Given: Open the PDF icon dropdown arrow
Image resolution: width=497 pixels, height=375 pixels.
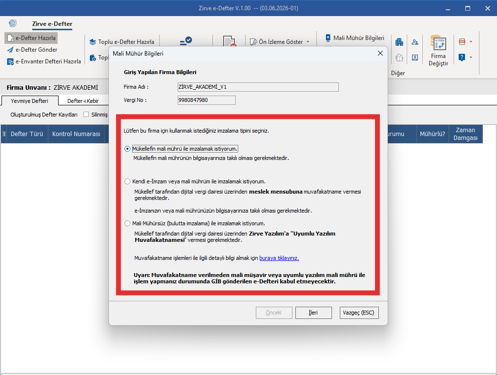Looking at the screenshot, I should [x=471, y=41].
